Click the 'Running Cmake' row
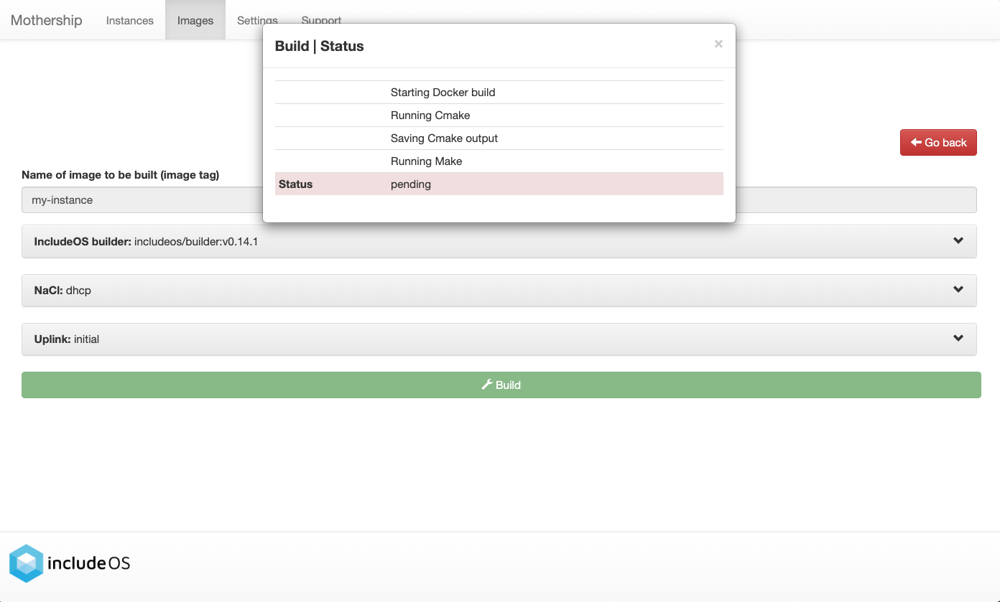This screenshot has width=1000, height=602. [499, 116]
